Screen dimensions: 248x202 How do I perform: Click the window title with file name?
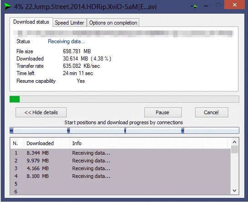(x=85, y=7)
